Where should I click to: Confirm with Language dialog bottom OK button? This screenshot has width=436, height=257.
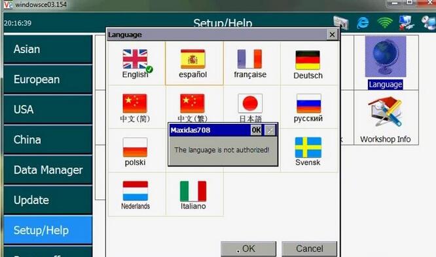(249, 248)
